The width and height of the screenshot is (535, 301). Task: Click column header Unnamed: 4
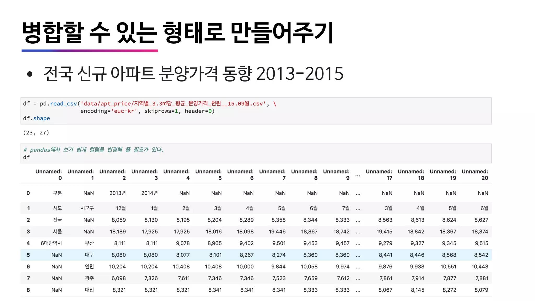[x=176, y=175]
